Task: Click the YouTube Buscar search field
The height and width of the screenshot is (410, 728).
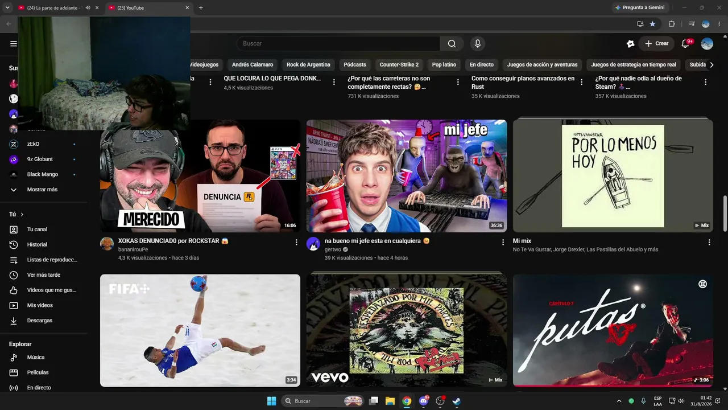Action: [x=338, y=44]
